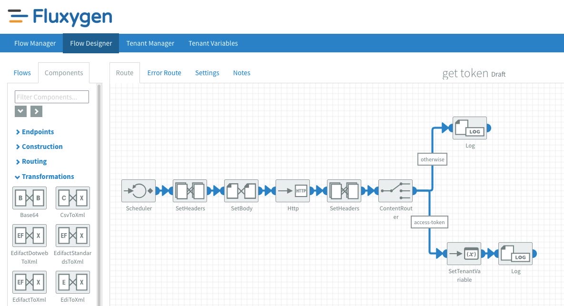
Task: Select the Http node in flow
Action: (293, 191)
